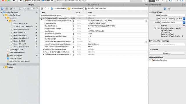Open AppDelegate.swift file
This screenshot has height=104, width=186.
[16, 50]
